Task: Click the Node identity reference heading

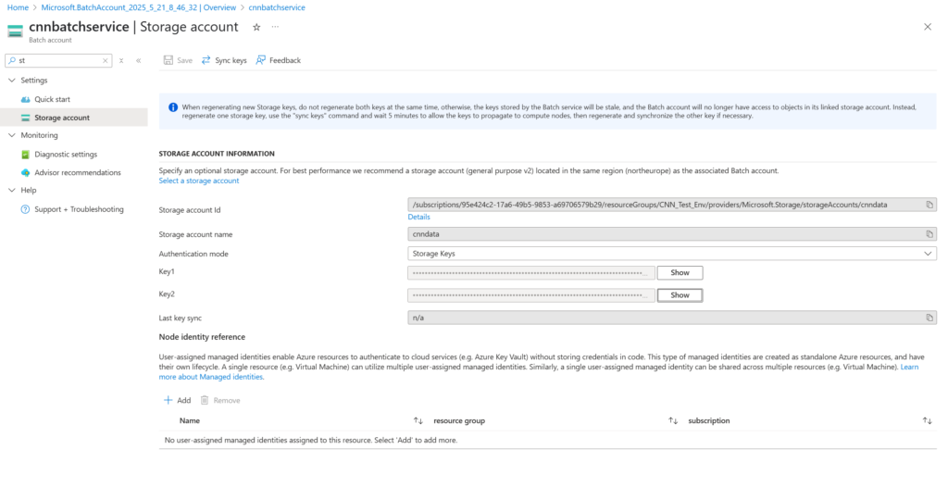Action: [x=202, y=337]
